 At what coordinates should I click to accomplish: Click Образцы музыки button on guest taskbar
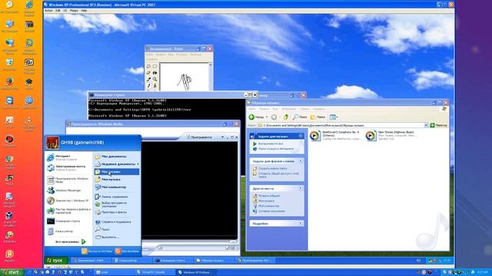point(214,261)
